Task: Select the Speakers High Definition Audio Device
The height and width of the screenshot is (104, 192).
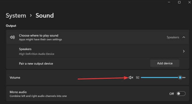Action: coord(98,51)
